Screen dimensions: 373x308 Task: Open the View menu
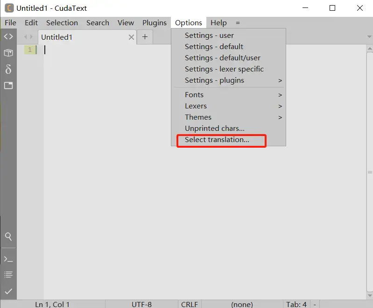126,22
